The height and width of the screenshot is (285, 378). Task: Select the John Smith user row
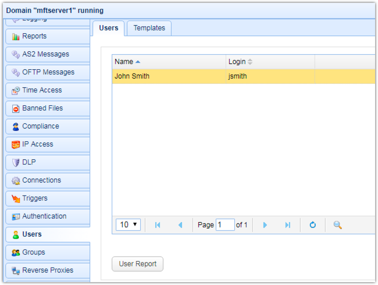pyautogui.click(x=244, y=76)
